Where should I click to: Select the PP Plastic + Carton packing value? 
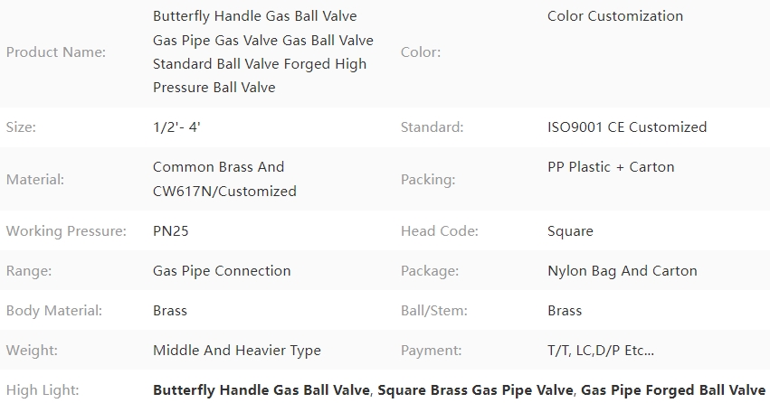click(x=611, y=167)
